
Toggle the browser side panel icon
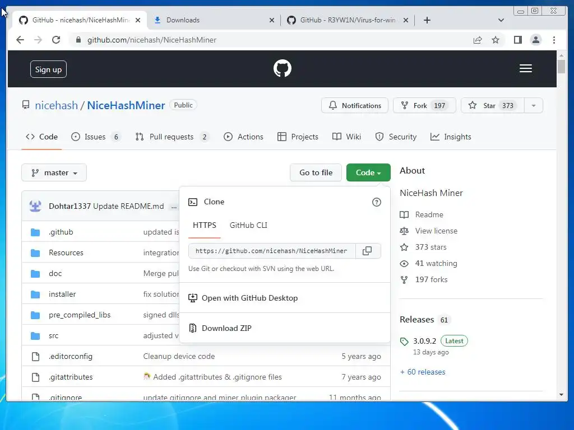tap(517, 40)
